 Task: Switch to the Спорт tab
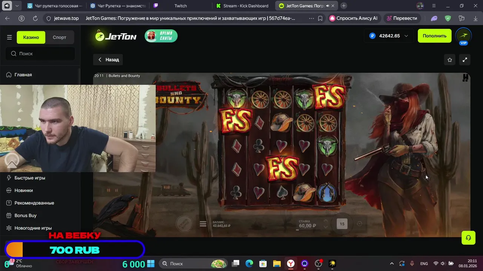(60, 37)
